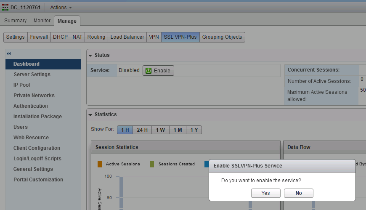Click the Enable SSLVPN-Plus Service dialog title
Image resolution: width=366 pixels, height=210 pixels.
pyautogui.click(x=248, y=166)
